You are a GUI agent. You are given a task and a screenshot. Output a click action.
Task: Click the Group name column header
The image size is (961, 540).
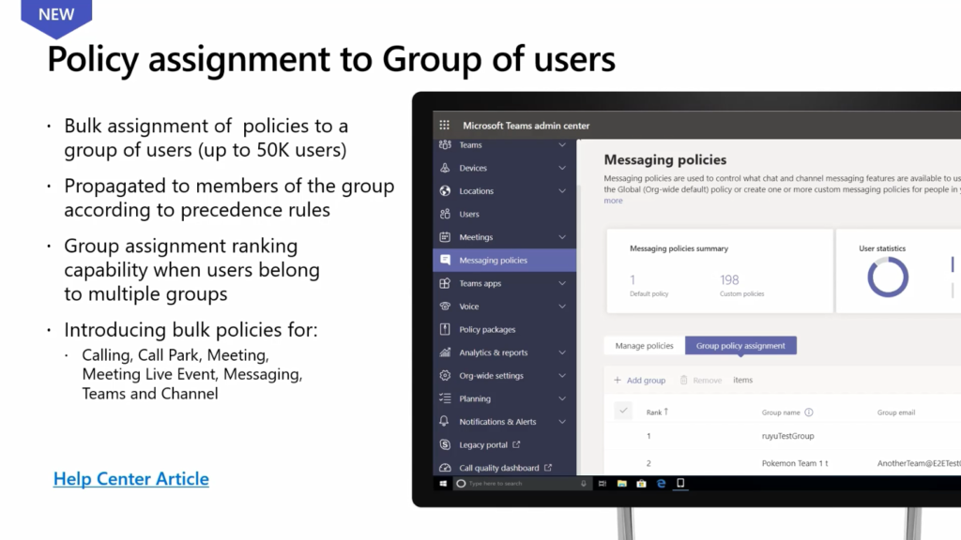point(781,412)
